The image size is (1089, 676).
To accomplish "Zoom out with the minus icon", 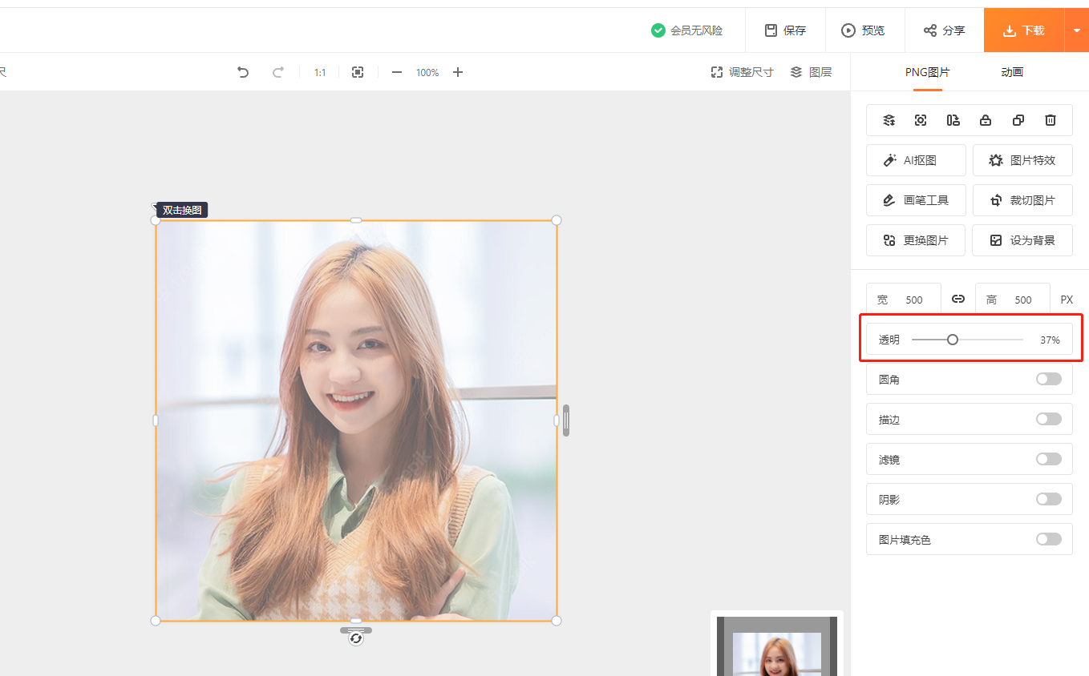I will (396, 72).
